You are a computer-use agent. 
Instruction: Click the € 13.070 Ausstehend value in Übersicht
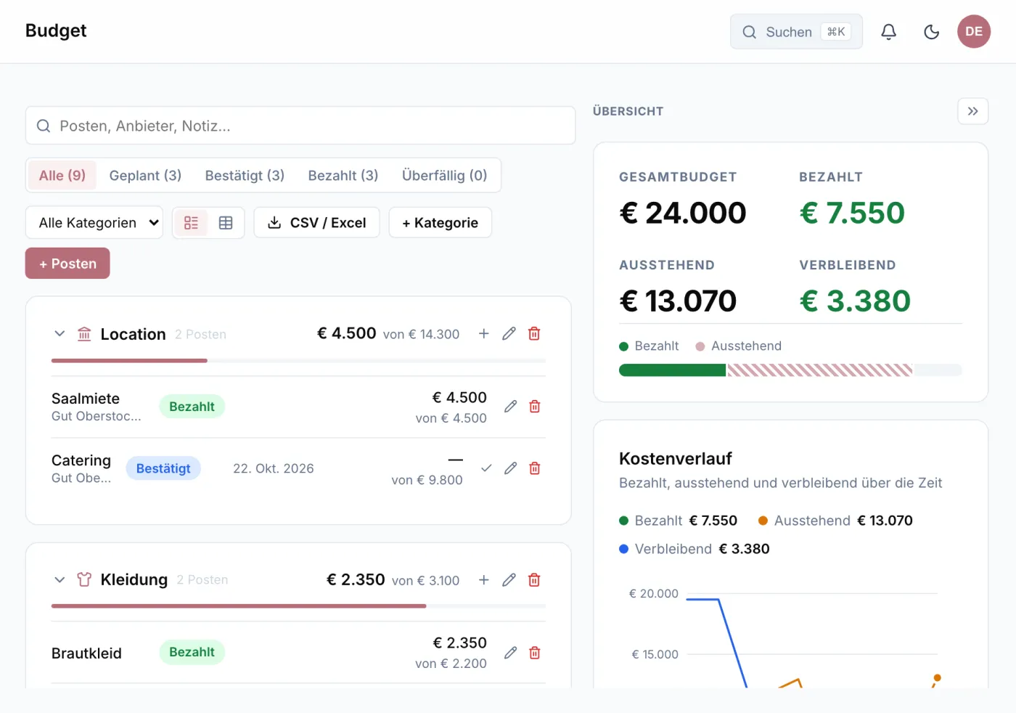678,301
